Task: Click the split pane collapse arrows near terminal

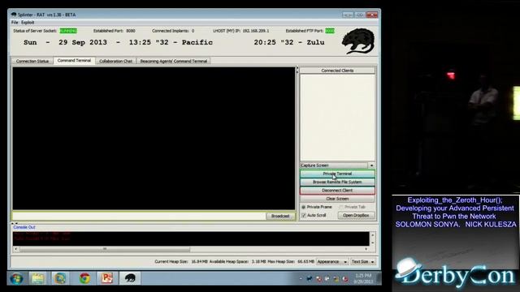Action: [x=297, y=70]
